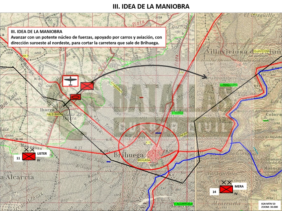Click the yellow PAL D IBARRA label
Viewport: 282px width, 211px height.
pyautogui.click(x=55, y=114)
